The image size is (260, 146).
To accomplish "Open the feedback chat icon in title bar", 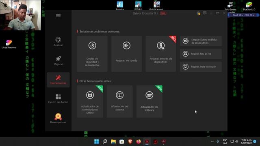I will 205,13.
